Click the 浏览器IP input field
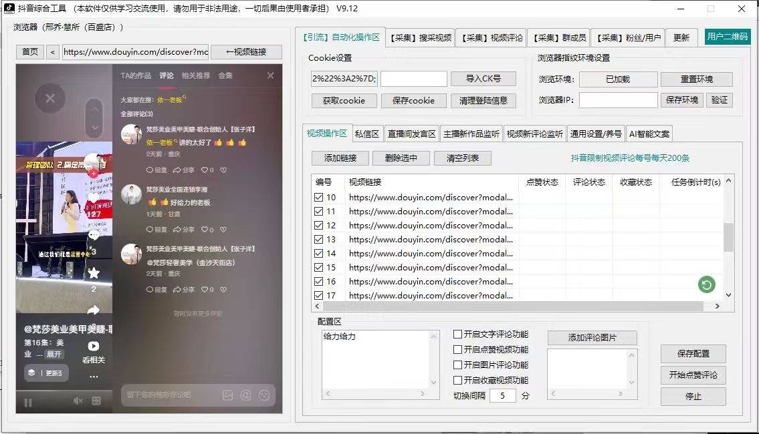Screen dimensions: 759x434 coord(618,100)
